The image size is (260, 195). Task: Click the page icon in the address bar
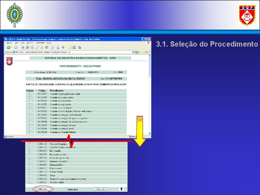(x=14, y=52)
